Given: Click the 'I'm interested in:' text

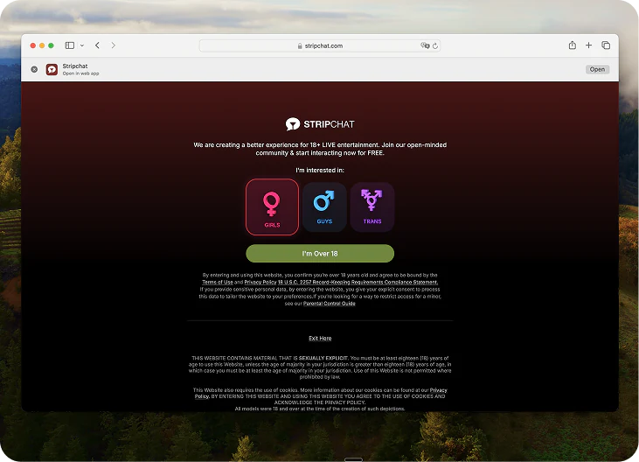Looking at the screenshot, I should (320, 170).
